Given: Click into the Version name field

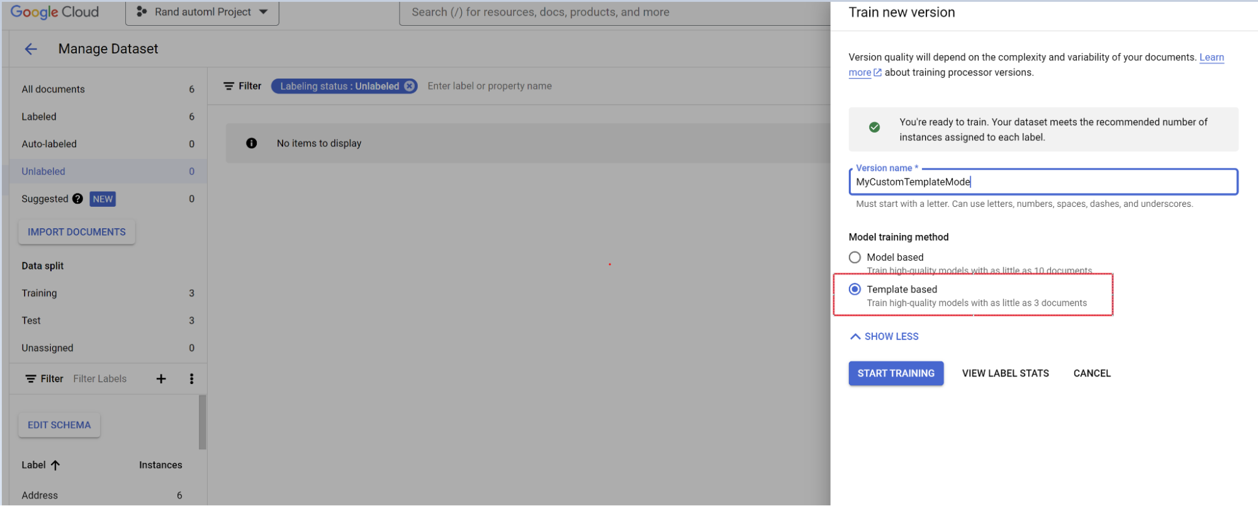Looking at the screenshot, I should coord(1043,182).
